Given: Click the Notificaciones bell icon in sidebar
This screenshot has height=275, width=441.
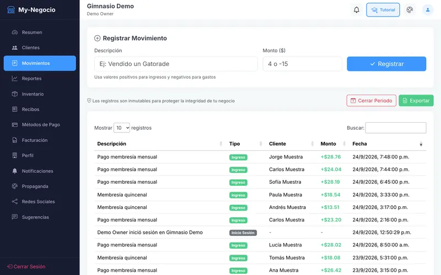Looking at the screenshot, I should (15, 171).
